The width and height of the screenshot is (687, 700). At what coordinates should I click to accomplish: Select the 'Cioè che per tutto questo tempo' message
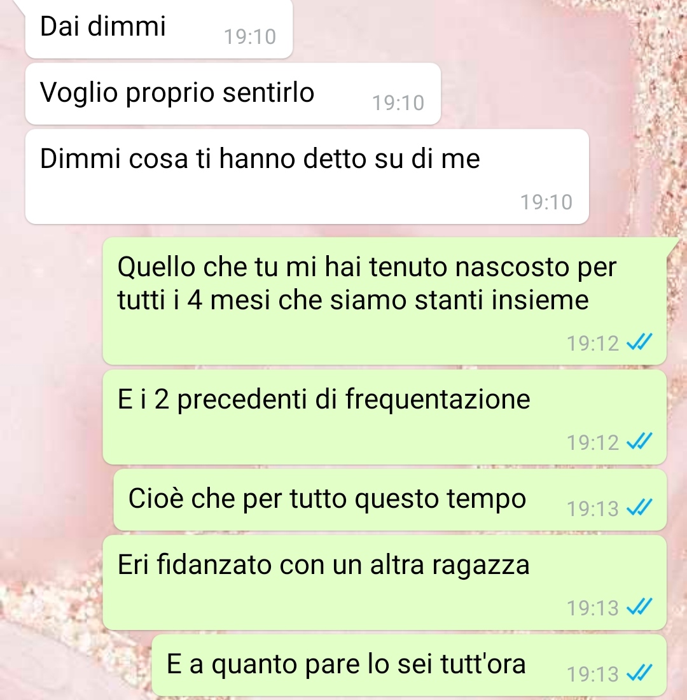[x=390, y=500]
